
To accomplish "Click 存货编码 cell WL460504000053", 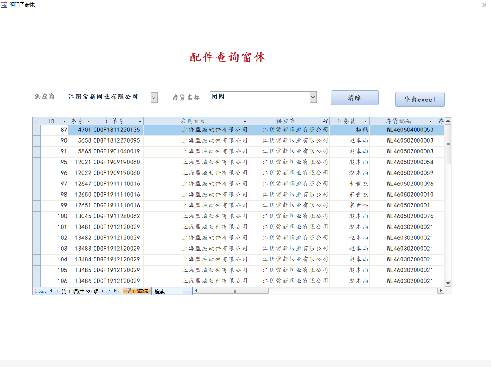I will (402, 130).
